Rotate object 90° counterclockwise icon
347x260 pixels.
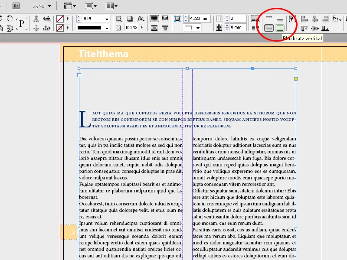click(10, 18)
